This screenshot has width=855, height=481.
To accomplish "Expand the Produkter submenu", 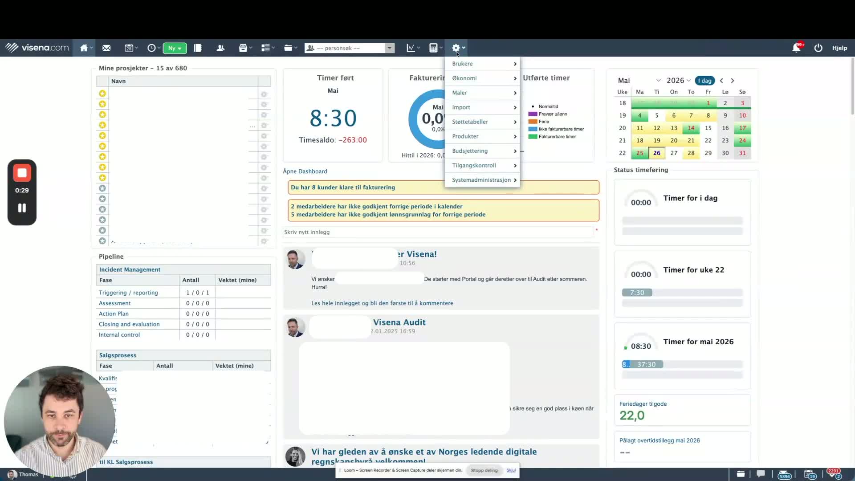I will click(x=482, y=136).
